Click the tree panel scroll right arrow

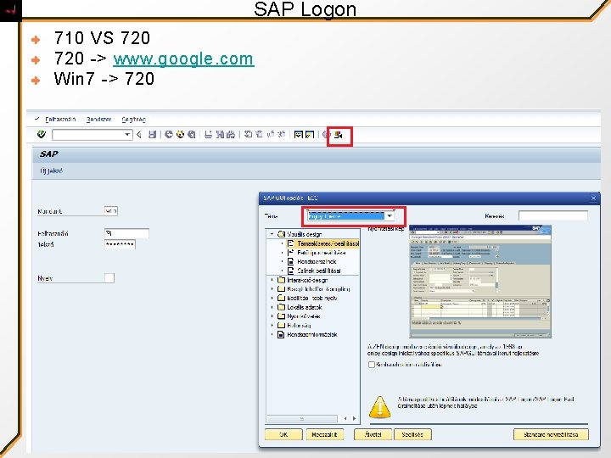[354, 419]
